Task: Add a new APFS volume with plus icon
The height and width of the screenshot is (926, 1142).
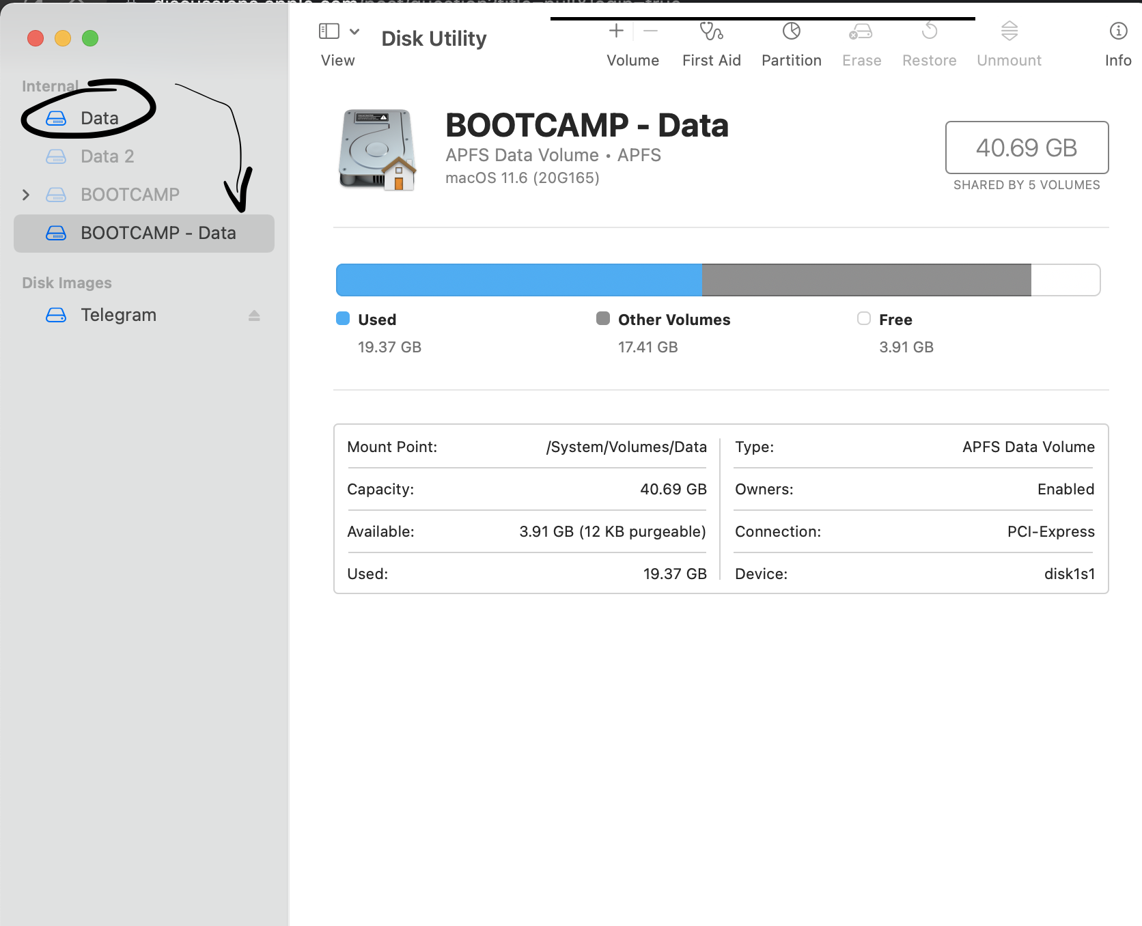Action: tap(615, 31)
